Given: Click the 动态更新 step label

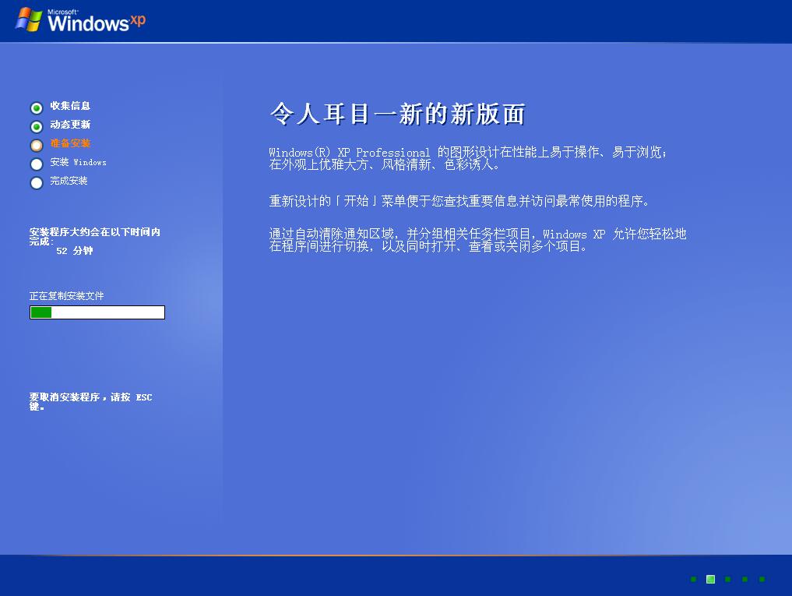Looking at the screenshot, I should coord(70,125).
